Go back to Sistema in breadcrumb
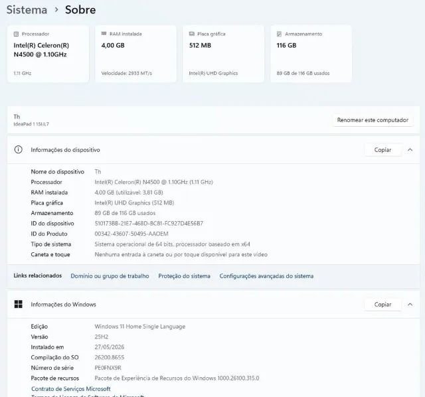The width and height of the screenshot is (425, 397). click(27, 10)
